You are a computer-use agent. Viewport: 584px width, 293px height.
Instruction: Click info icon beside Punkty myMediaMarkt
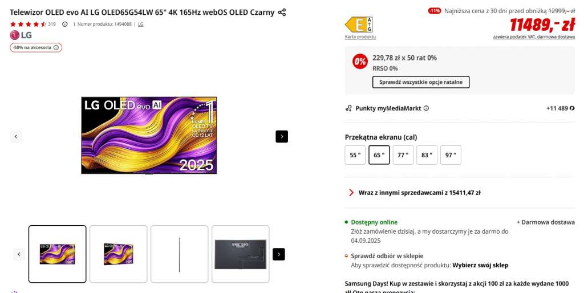point(426,108)
